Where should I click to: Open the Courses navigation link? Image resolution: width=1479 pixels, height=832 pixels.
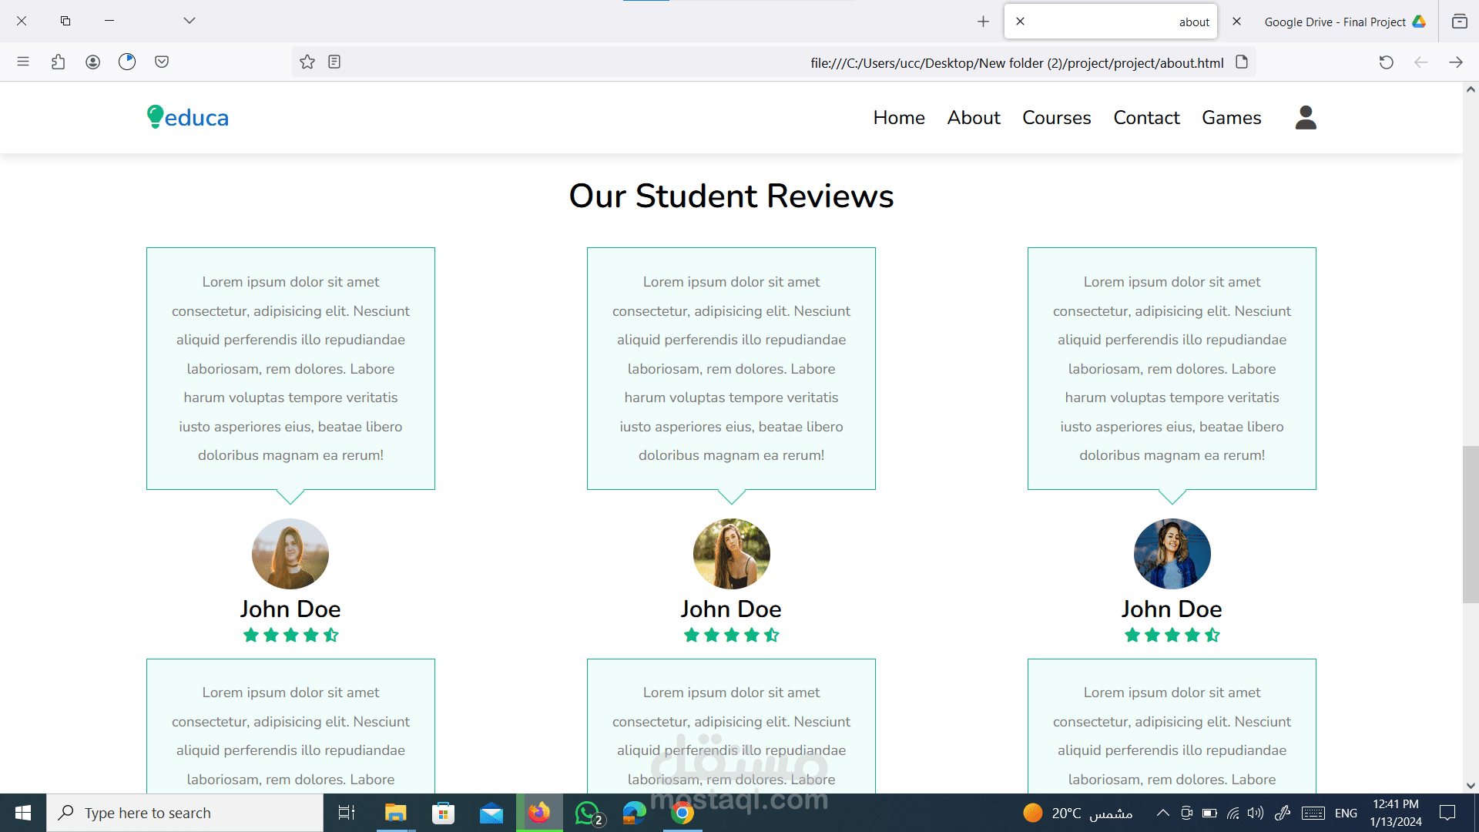point(1056,117)
